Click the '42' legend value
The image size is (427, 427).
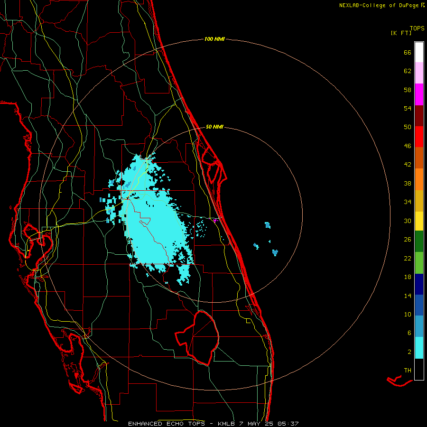coord(408,165)
